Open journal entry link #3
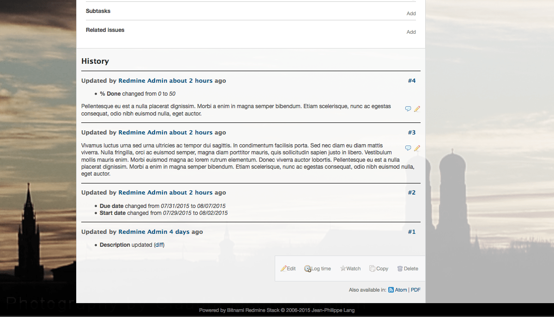 pyautogui.click(x=412, y=133)
